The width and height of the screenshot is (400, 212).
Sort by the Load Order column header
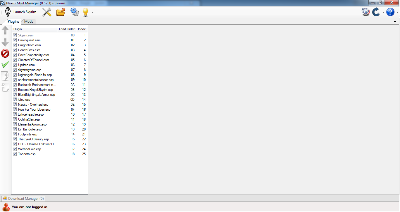click(67, 29)
